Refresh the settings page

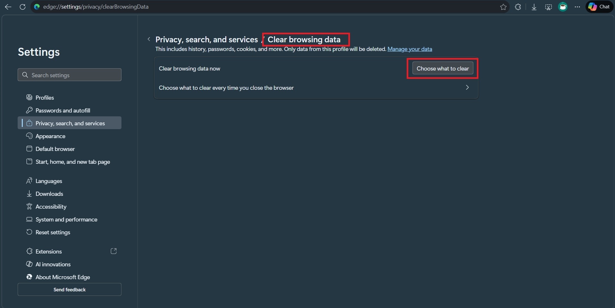click(x=22, y=7)
